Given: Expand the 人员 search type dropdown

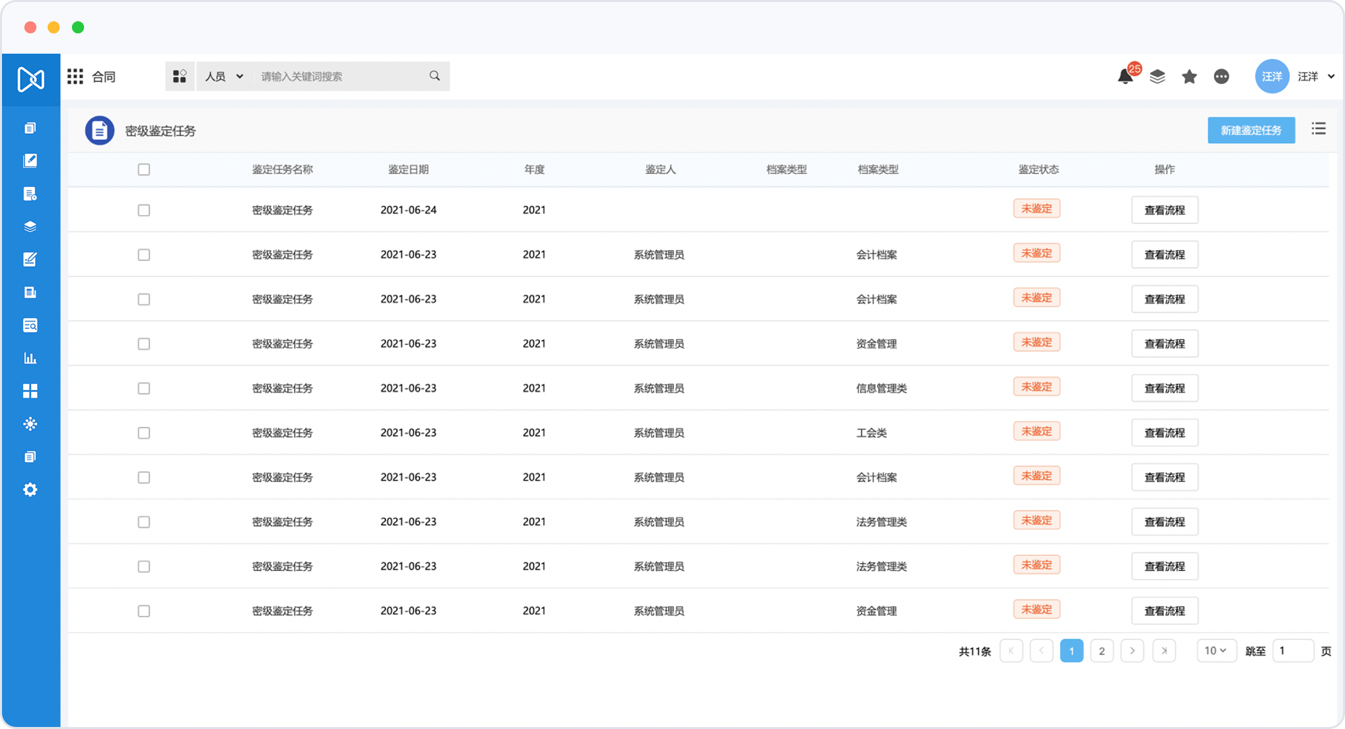Looking at the screenshot, I should (224, 77).
